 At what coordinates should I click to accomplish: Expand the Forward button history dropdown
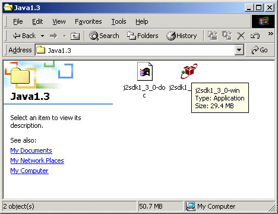point(64,36)
